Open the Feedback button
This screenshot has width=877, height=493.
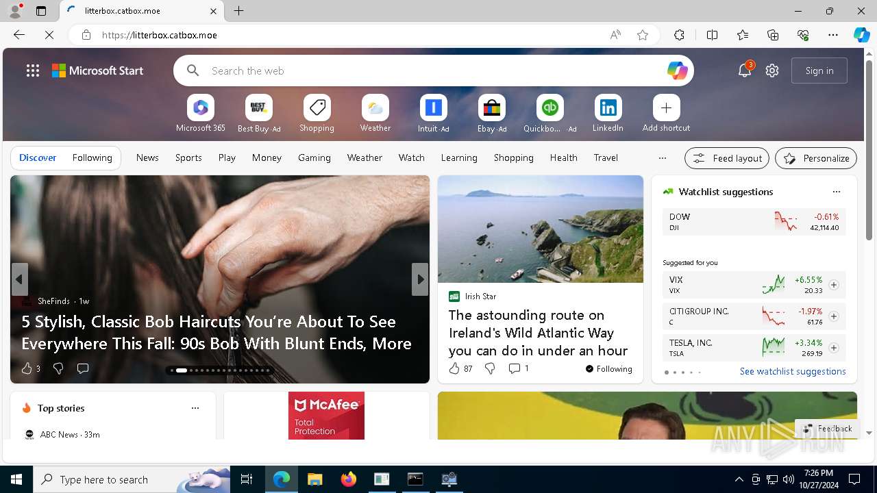(x=827, y=429)
